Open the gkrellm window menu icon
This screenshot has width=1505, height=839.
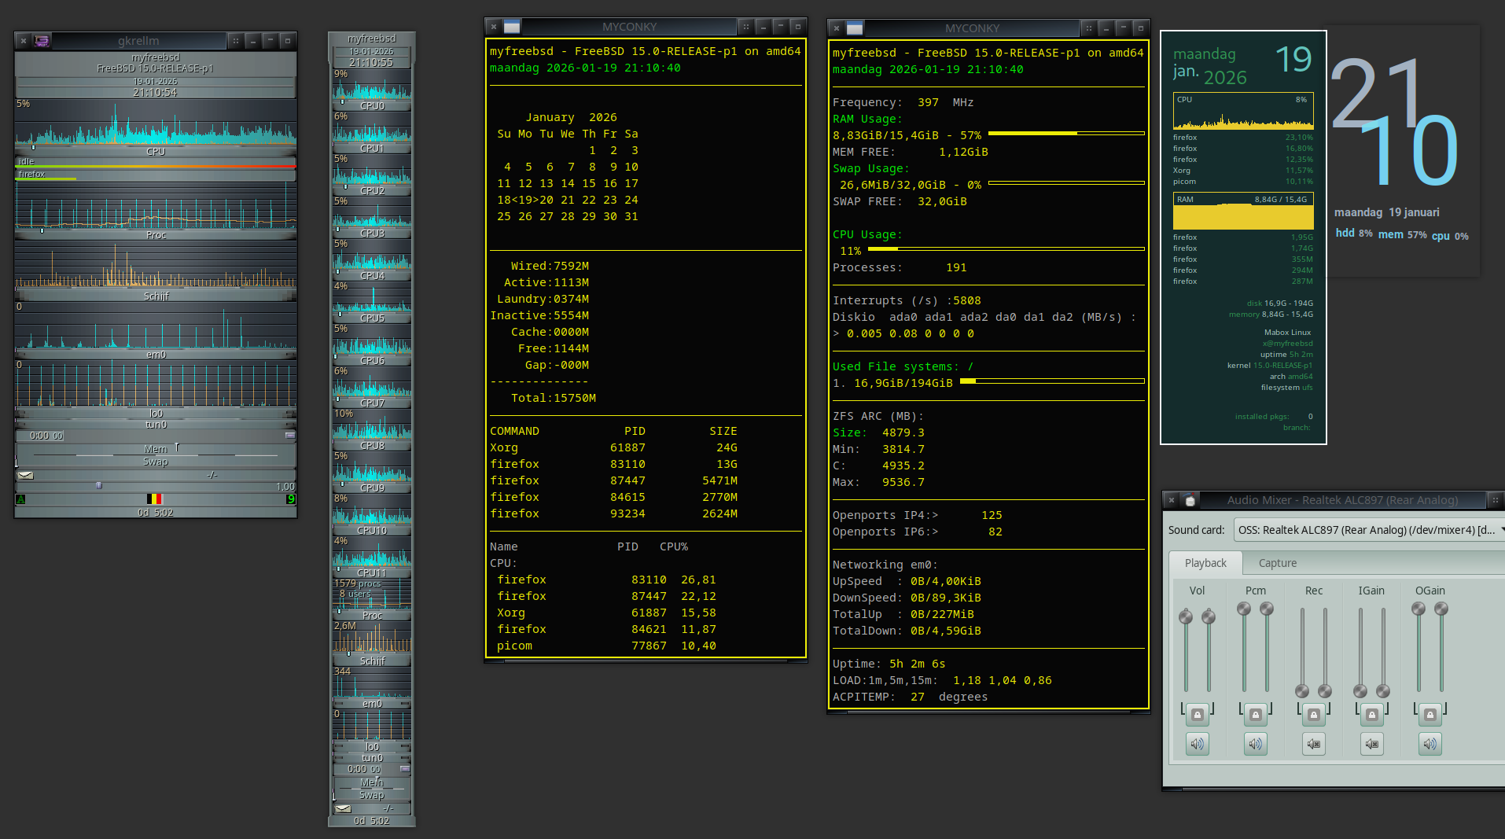(42, 41)
